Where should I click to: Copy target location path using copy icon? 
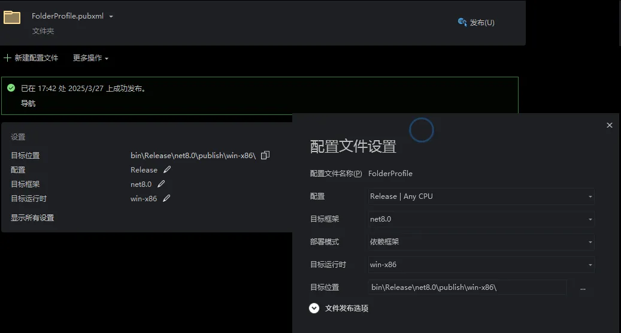coord(265,155)
